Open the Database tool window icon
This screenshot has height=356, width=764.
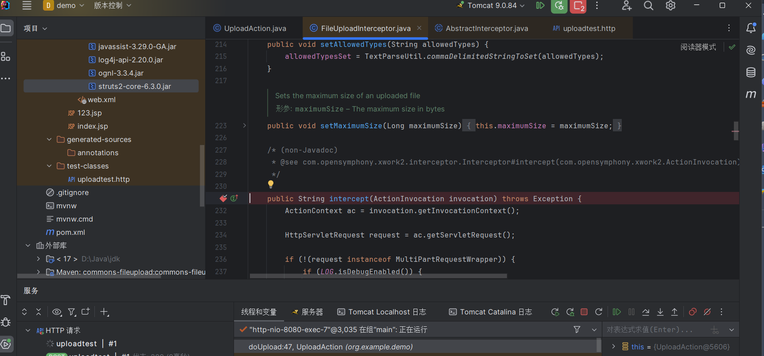[x=751, y=72]
